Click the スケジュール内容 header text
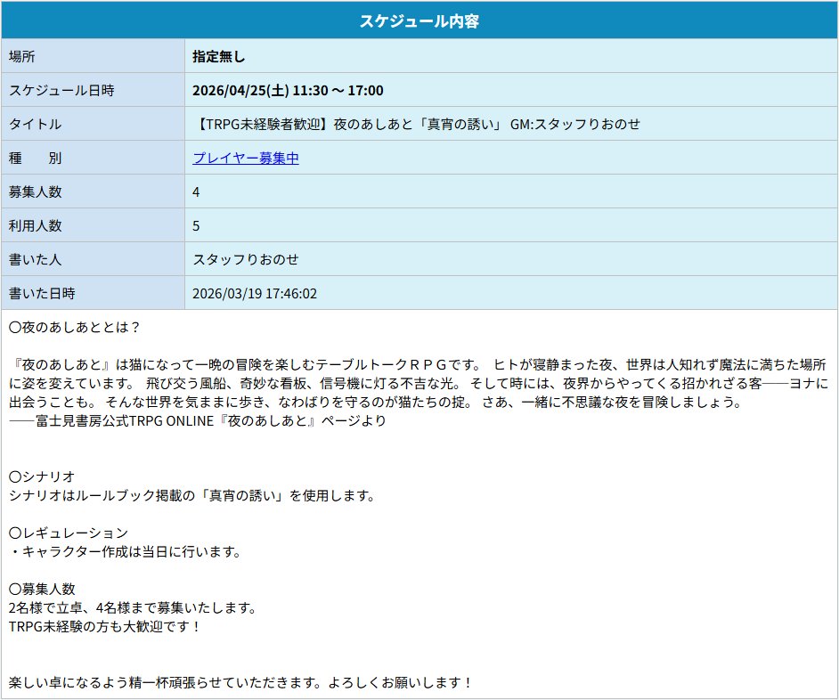839x700 pixels. coord(419,21)
